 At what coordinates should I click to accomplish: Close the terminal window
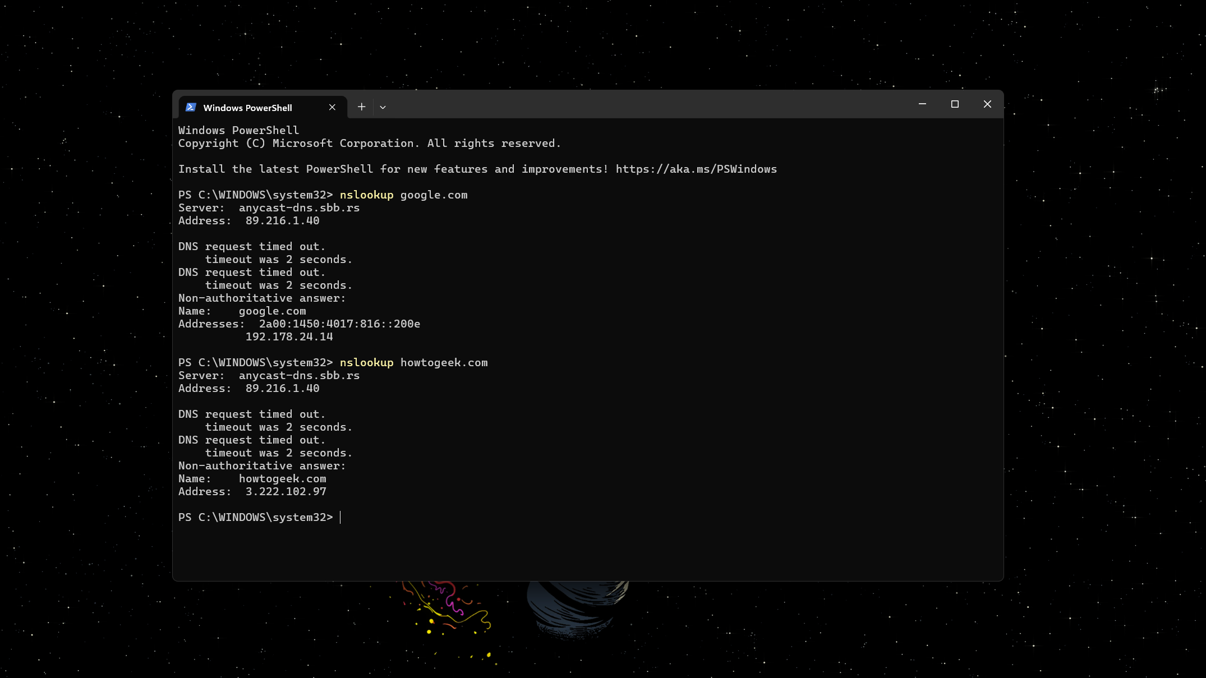tap(987, 104)
